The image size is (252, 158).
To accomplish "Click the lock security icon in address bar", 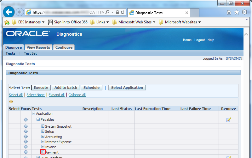I will pos(117,12).
